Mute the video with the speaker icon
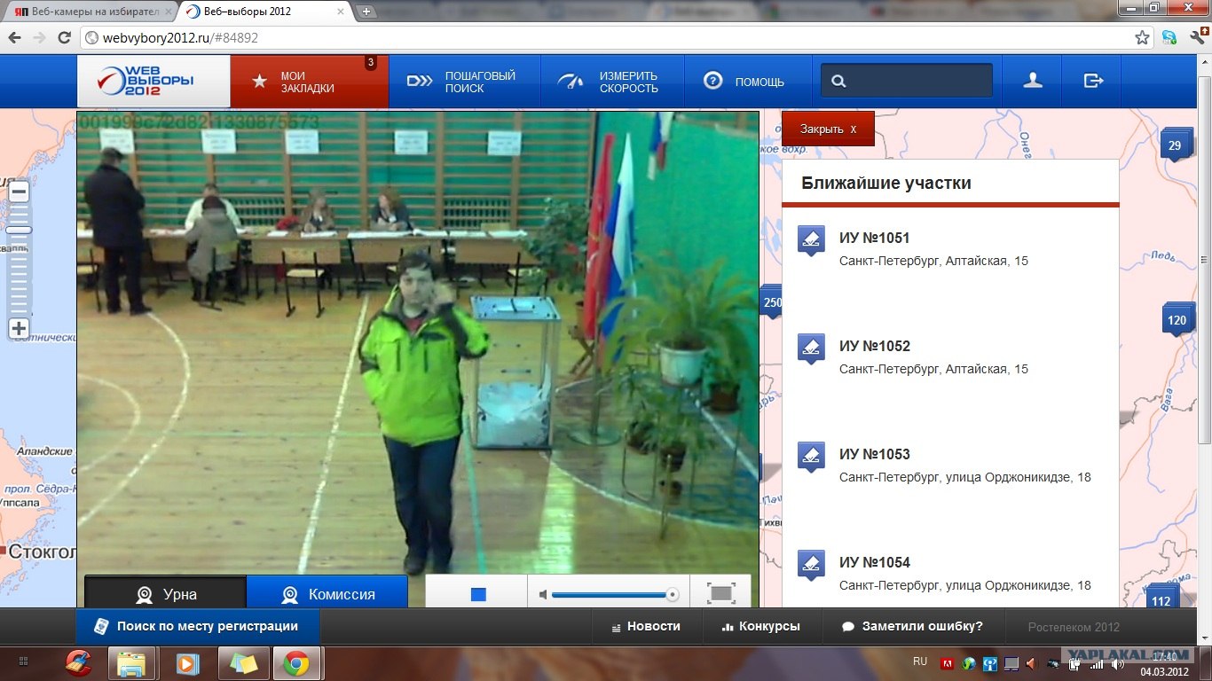1212x681 pixels. coord(542,595)
